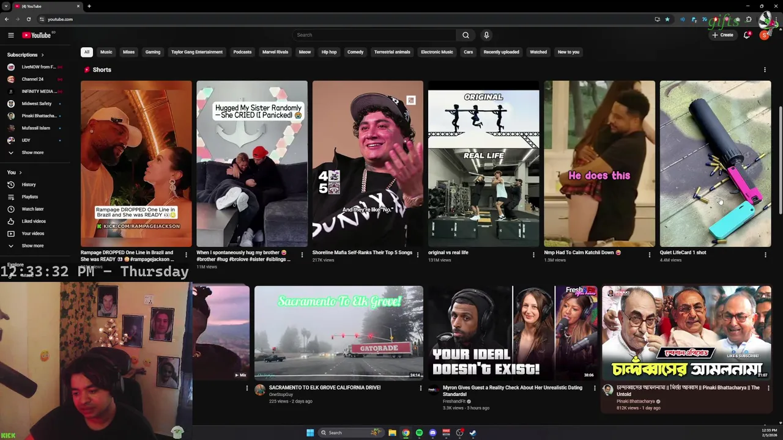This screenshot has height=440, width=783.
Task: Open the hamburger guide menu
Action: pos(11,35)
